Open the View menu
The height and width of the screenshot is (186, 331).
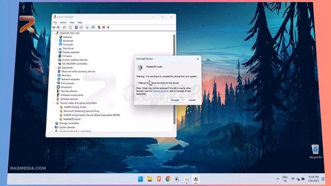coord(72,22)
